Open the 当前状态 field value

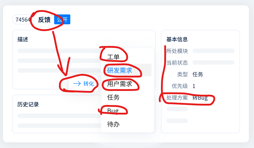[213, 62]
